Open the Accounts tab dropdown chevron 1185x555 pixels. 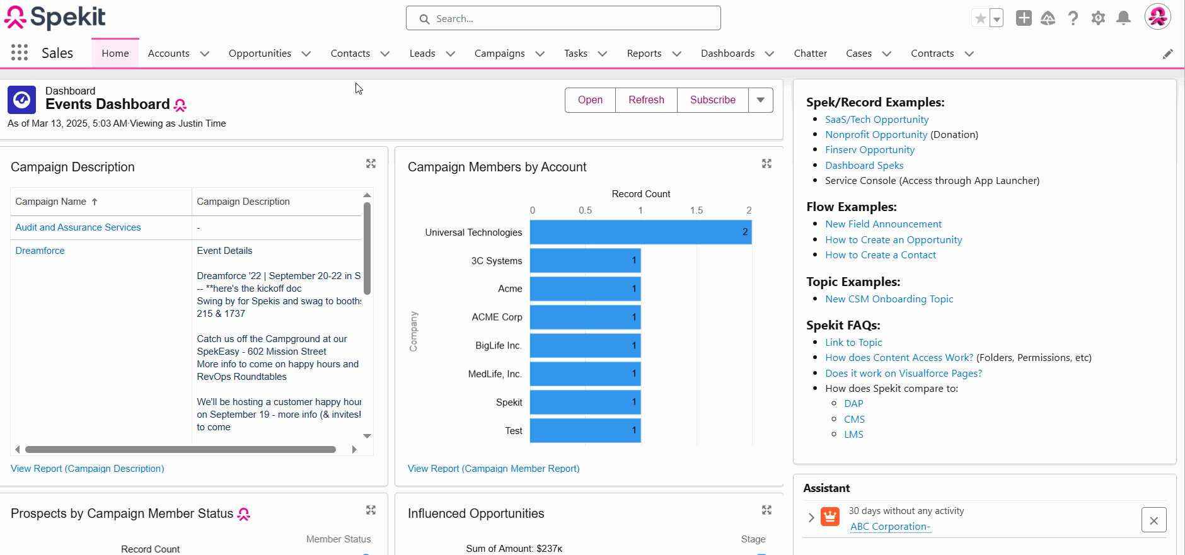coord(205,54)
